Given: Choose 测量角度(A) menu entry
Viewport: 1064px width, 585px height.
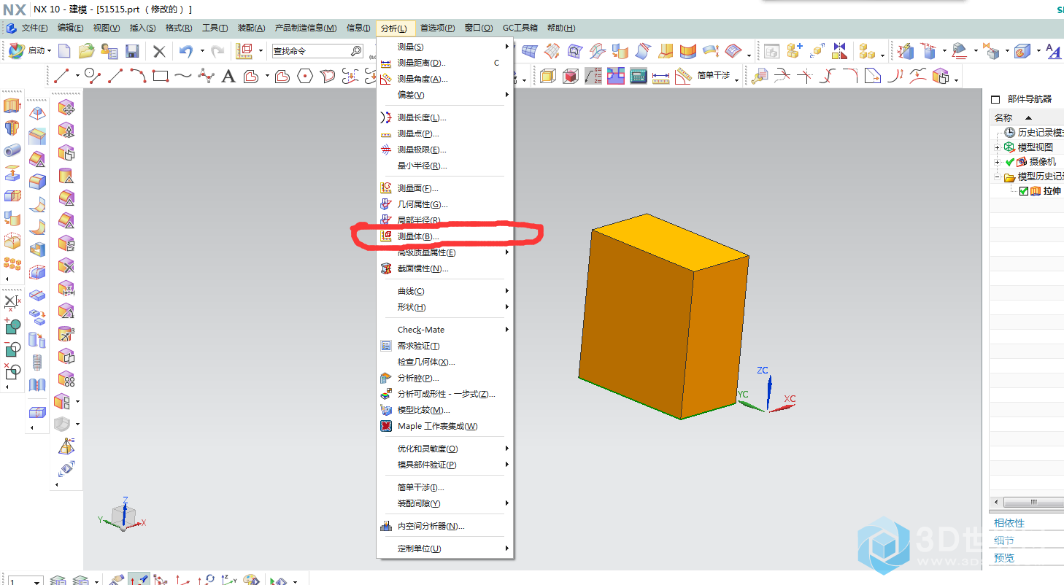Looking at the screenshot, I should (x=444, y=79).
